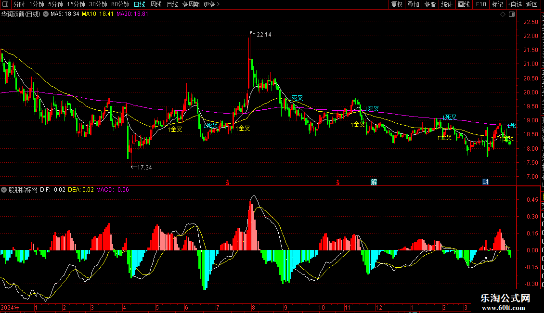The height and width of the screenshot is (313, 544).
Task: Click the diamond icon above price axis
Action: click(x=503, y=14)
